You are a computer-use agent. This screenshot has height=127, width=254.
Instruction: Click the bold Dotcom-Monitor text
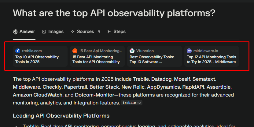pyautogui.click(x=95, y=95)
